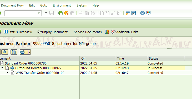Click the Save diskette icon
The height and width of the screenshot is (99, 192).
(x=52, y=13)
